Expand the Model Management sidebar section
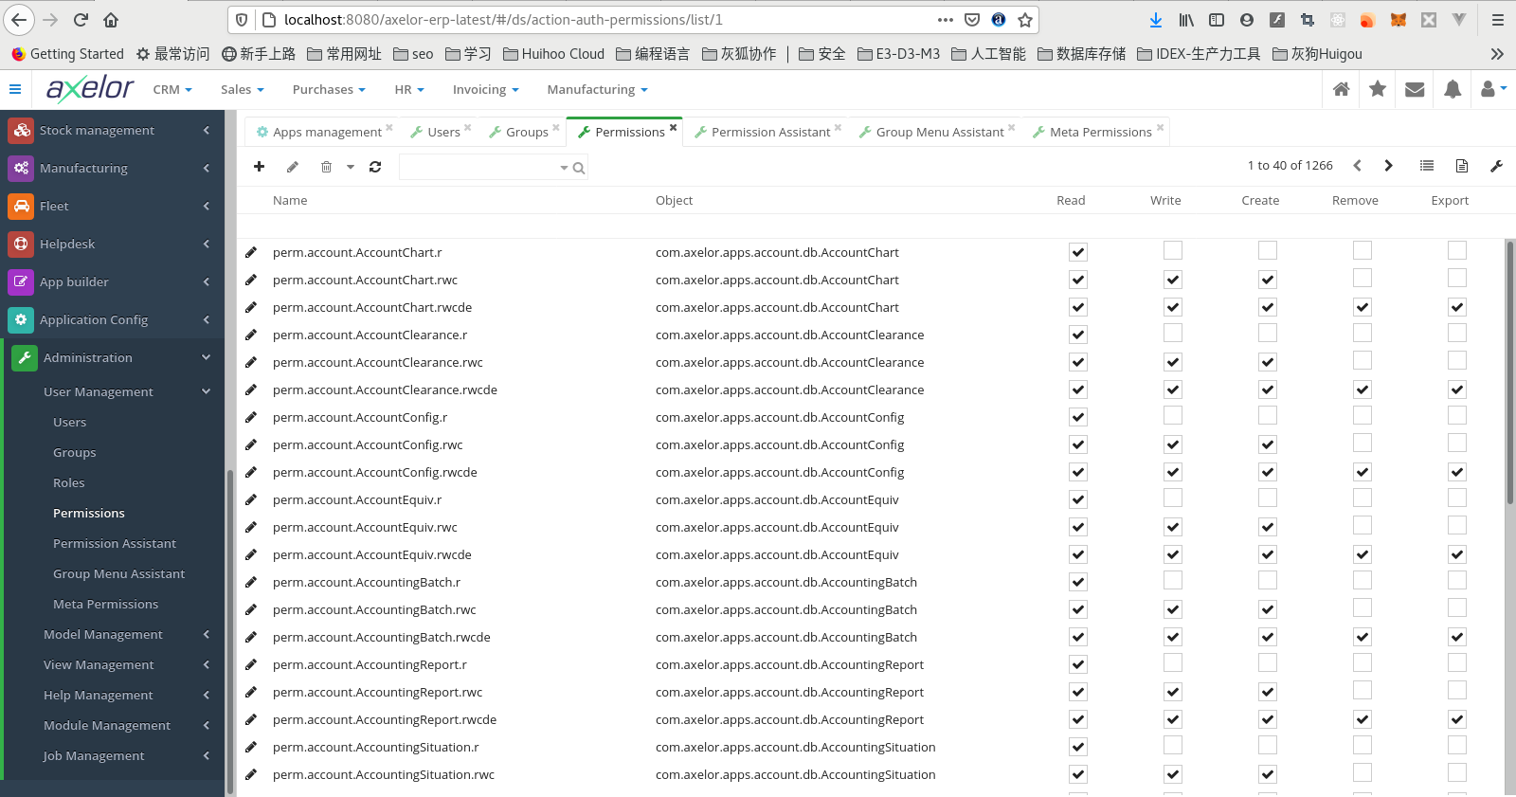Image resolution: width=1516 pixels, height=797 pixels. coord(103,634)
